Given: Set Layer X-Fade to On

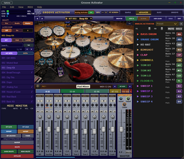Looking at the screenshot, I should click(x=17, y=30).
